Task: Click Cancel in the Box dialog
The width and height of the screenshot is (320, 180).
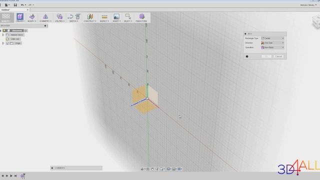Action: coord(278,56)
